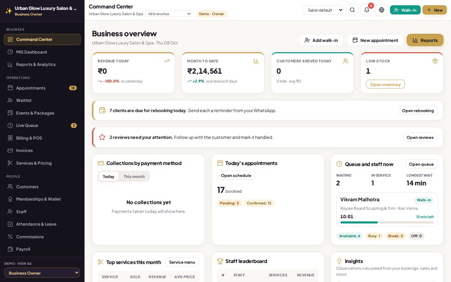This screenshot has height=282, width=451.
Task: Expand the Business Owner view-as dropdown
Action: coord(42,273)
